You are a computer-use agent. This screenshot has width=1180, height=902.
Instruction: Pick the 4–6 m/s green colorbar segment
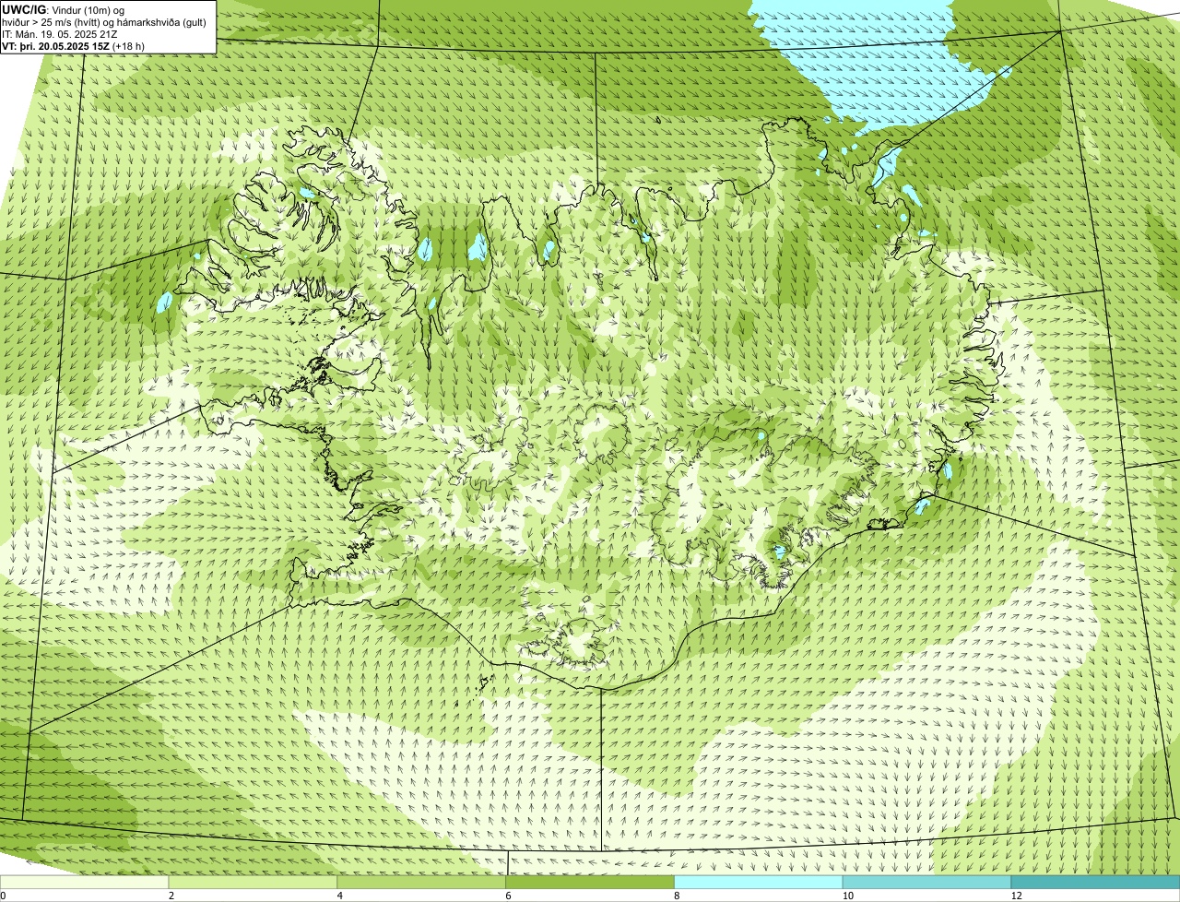click(422, 882)
